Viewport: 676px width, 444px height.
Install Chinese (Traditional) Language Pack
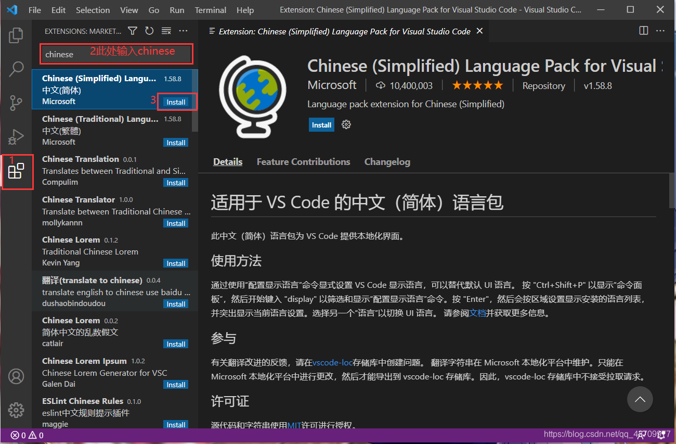176,143
